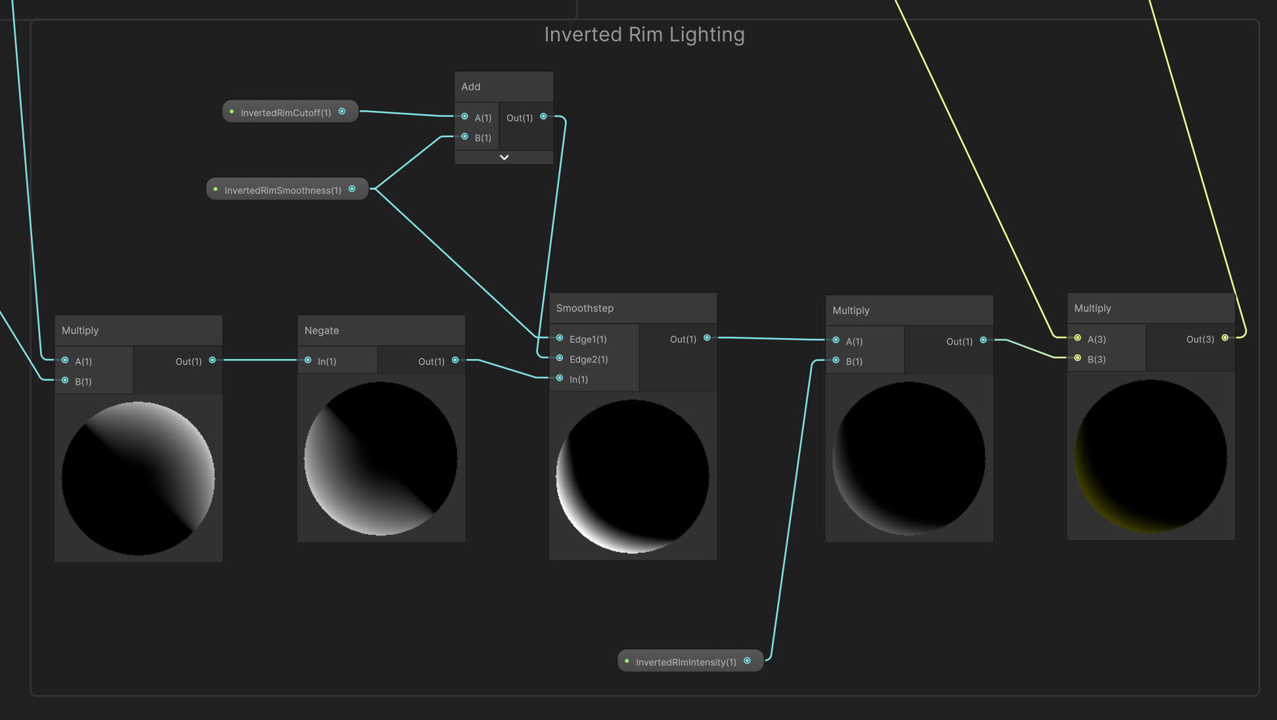Click the yellow-rim preview of last Multiply node
This screenshot has height=720, width=1277.
pyautogui.click(x=1150, y=456)
